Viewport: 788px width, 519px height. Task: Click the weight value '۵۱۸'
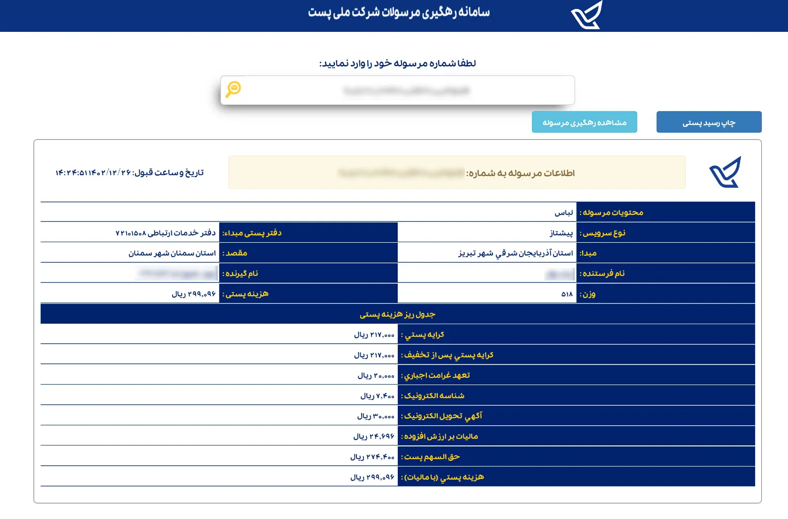567,294
